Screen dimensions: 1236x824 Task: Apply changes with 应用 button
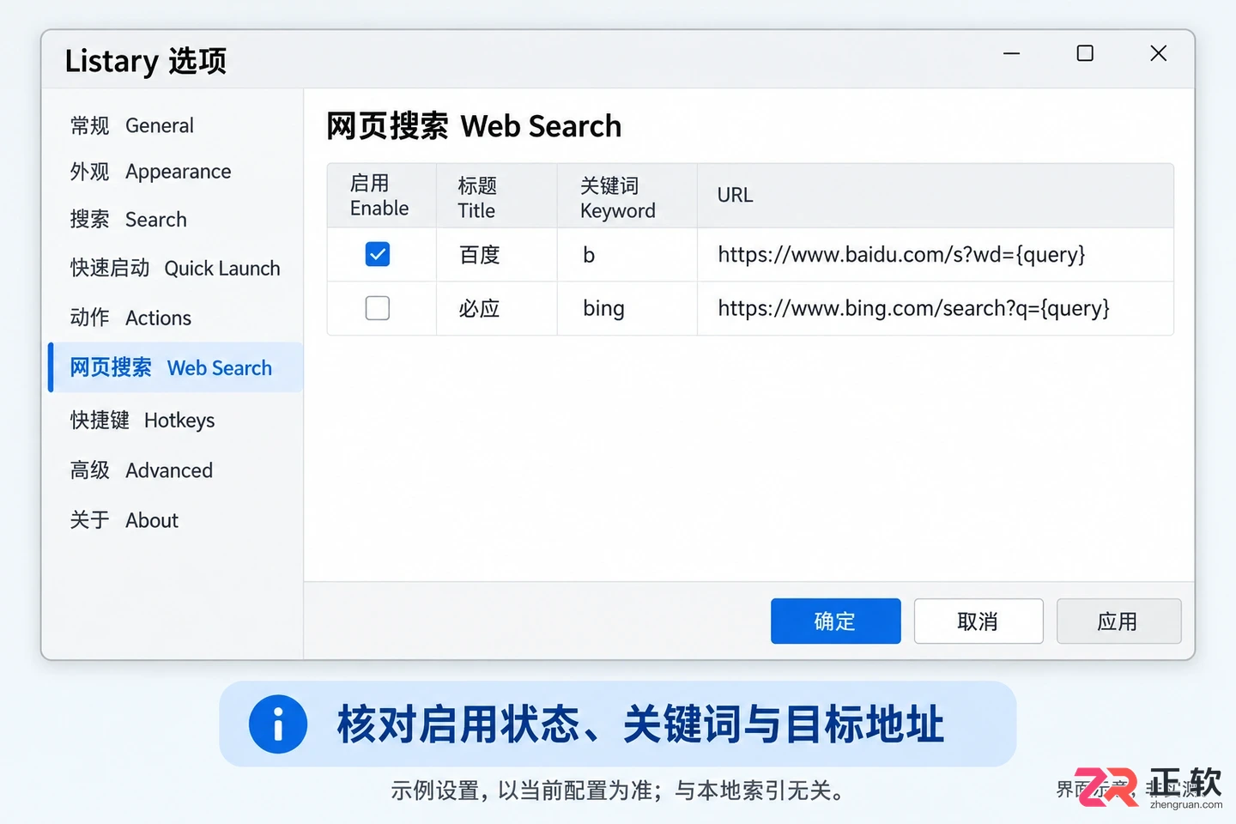click(1119, 621)
